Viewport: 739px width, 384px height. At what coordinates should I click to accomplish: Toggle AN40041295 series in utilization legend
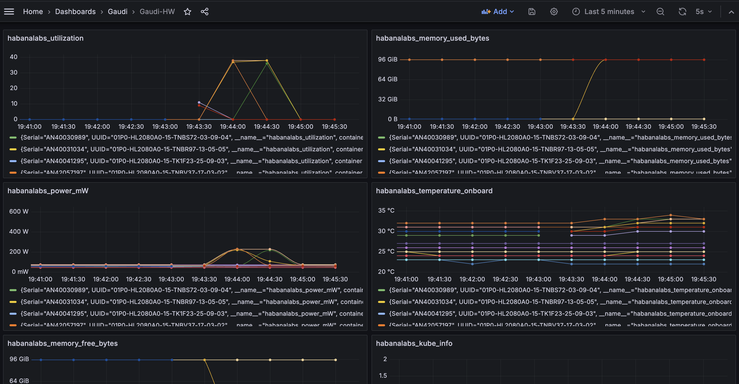[x=191, y=161]
